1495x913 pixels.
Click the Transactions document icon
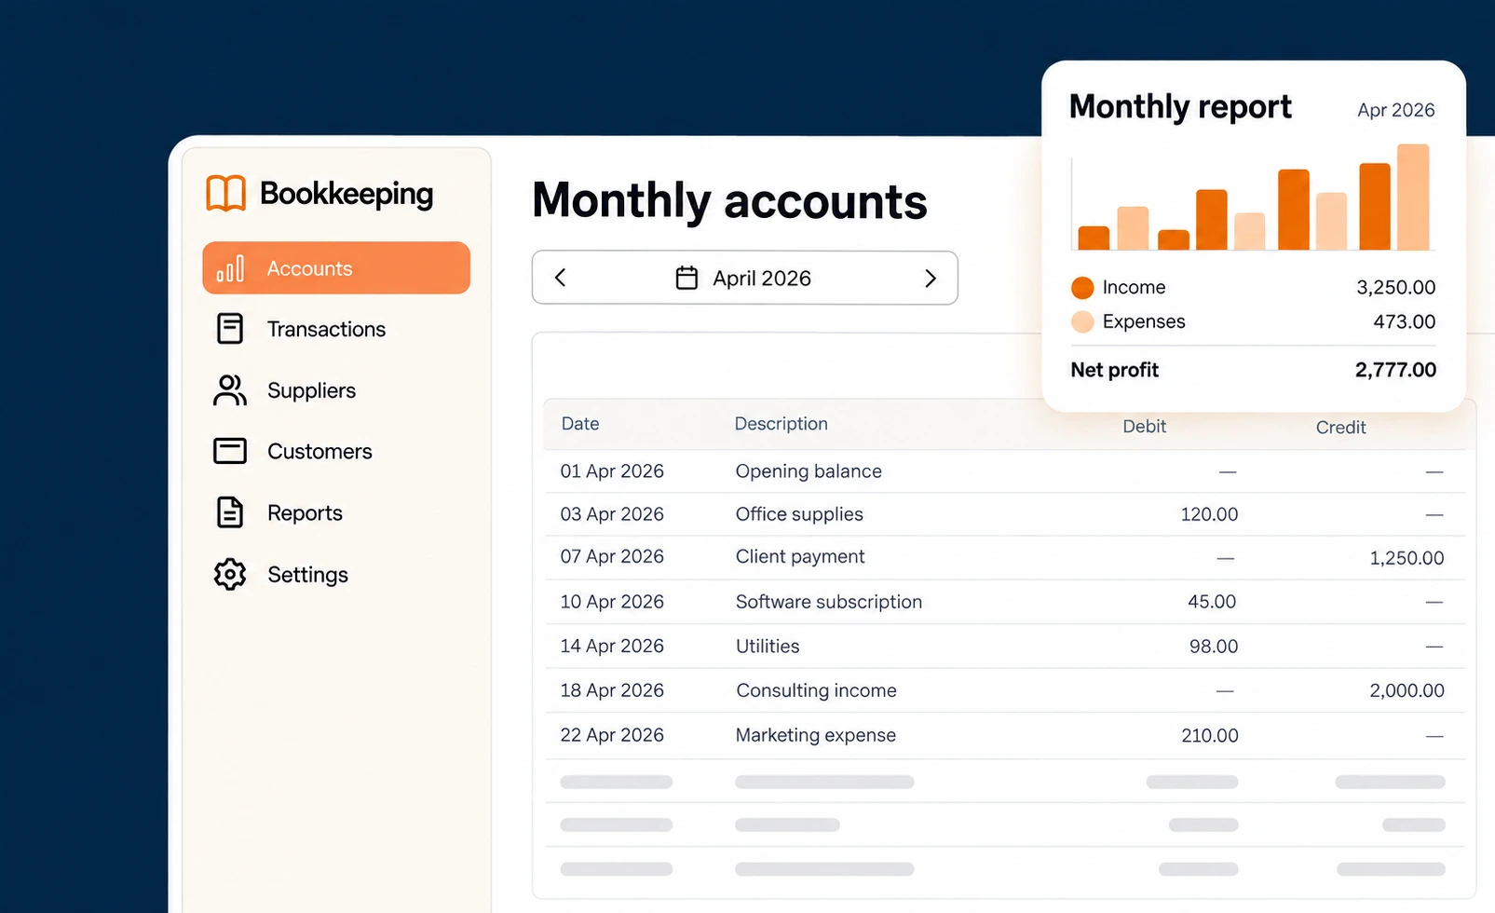230,329
